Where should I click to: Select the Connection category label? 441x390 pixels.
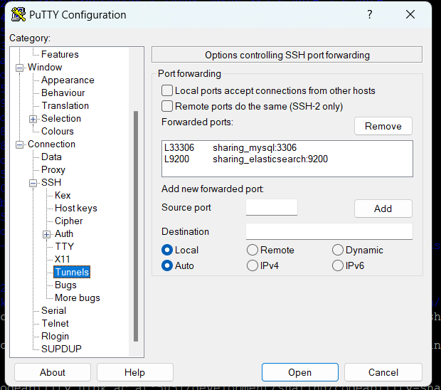(x=51, y=144)
